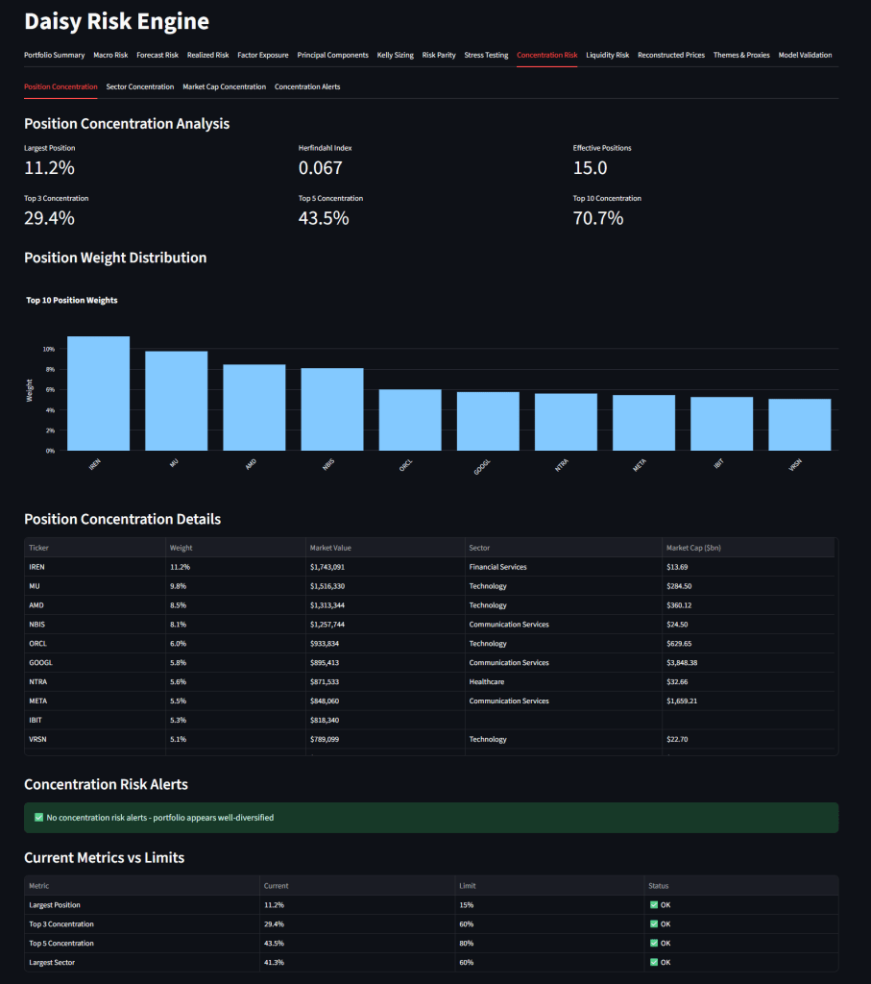Click the OK checkmark icon for Largest Sector
871x984 pixels.
click(x=654, y=962)
